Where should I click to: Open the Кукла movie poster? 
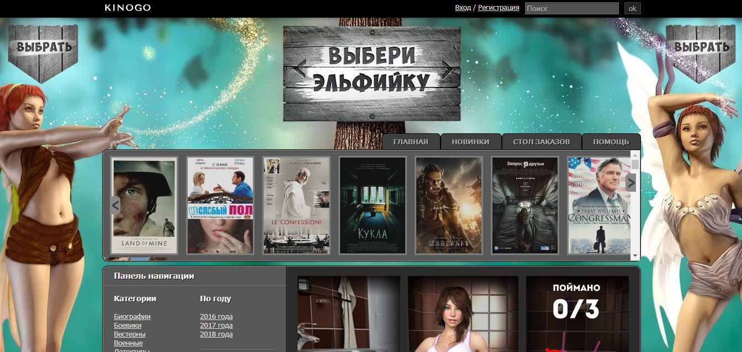tap(373, 205)
